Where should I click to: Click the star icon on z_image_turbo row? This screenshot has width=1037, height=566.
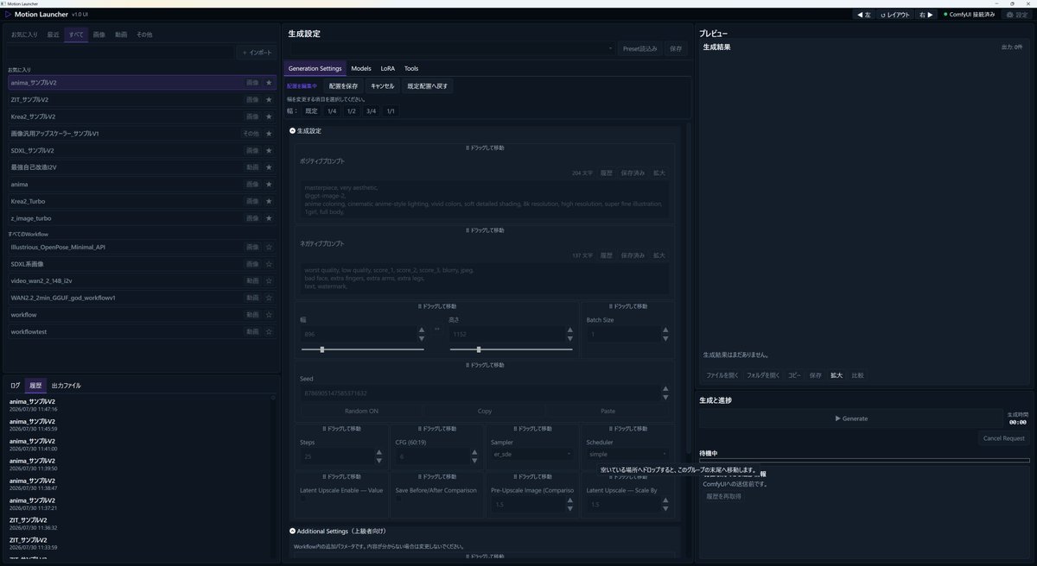(269, 218)
